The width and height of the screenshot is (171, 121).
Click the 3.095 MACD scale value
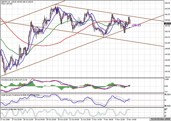pyautogui.click(x=167, y=79)
